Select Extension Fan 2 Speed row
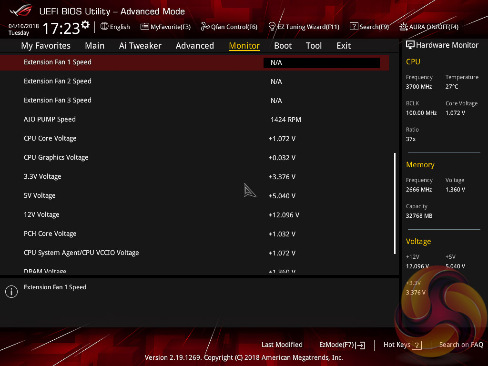This screenshot has height=366, width=488. [194, 81]
